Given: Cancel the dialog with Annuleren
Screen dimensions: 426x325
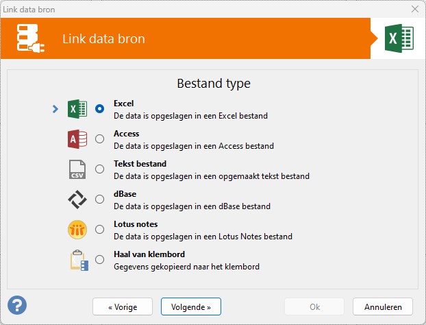Looking at the screenshot, I should (383, 306).
